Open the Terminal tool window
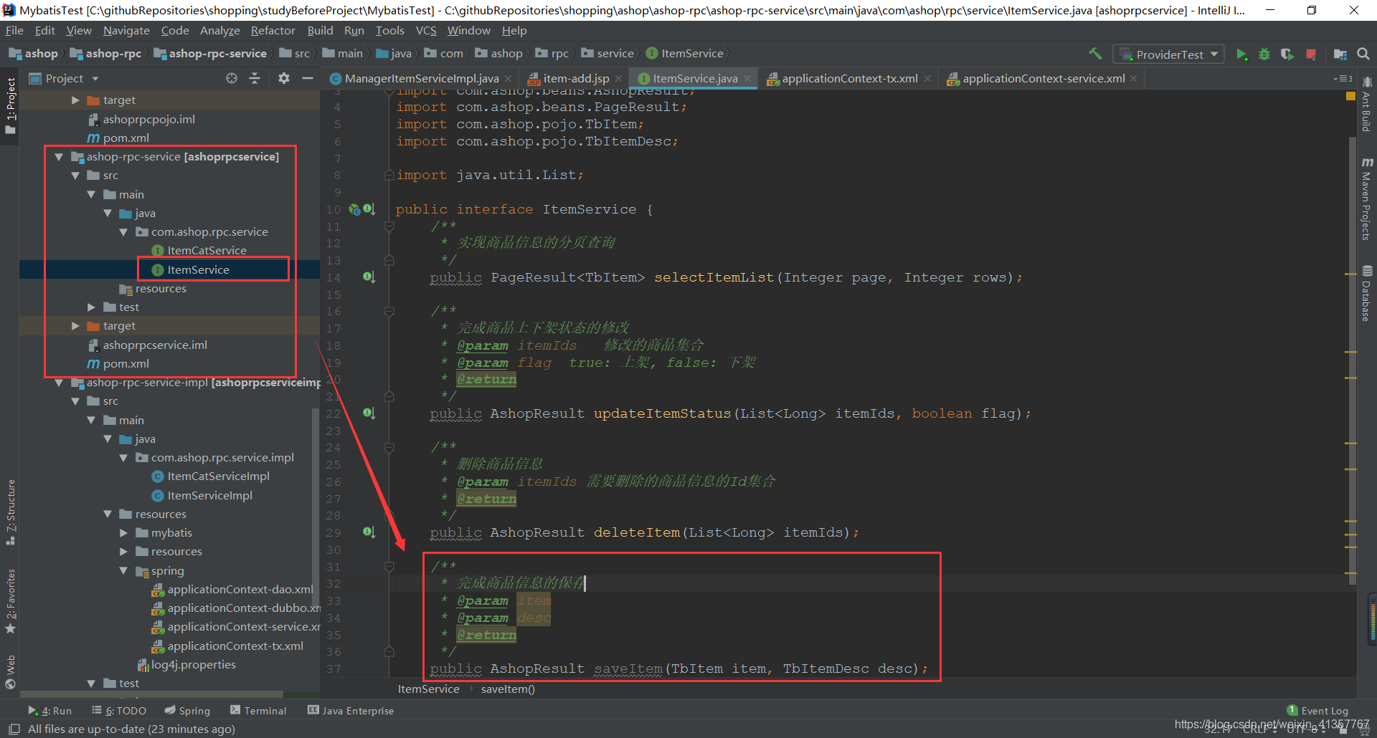The width and height of the screenshot is (1377, 738). click(258, 711)
